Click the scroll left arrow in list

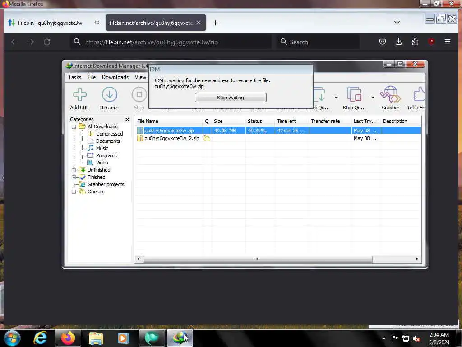[x=139, y=259]
